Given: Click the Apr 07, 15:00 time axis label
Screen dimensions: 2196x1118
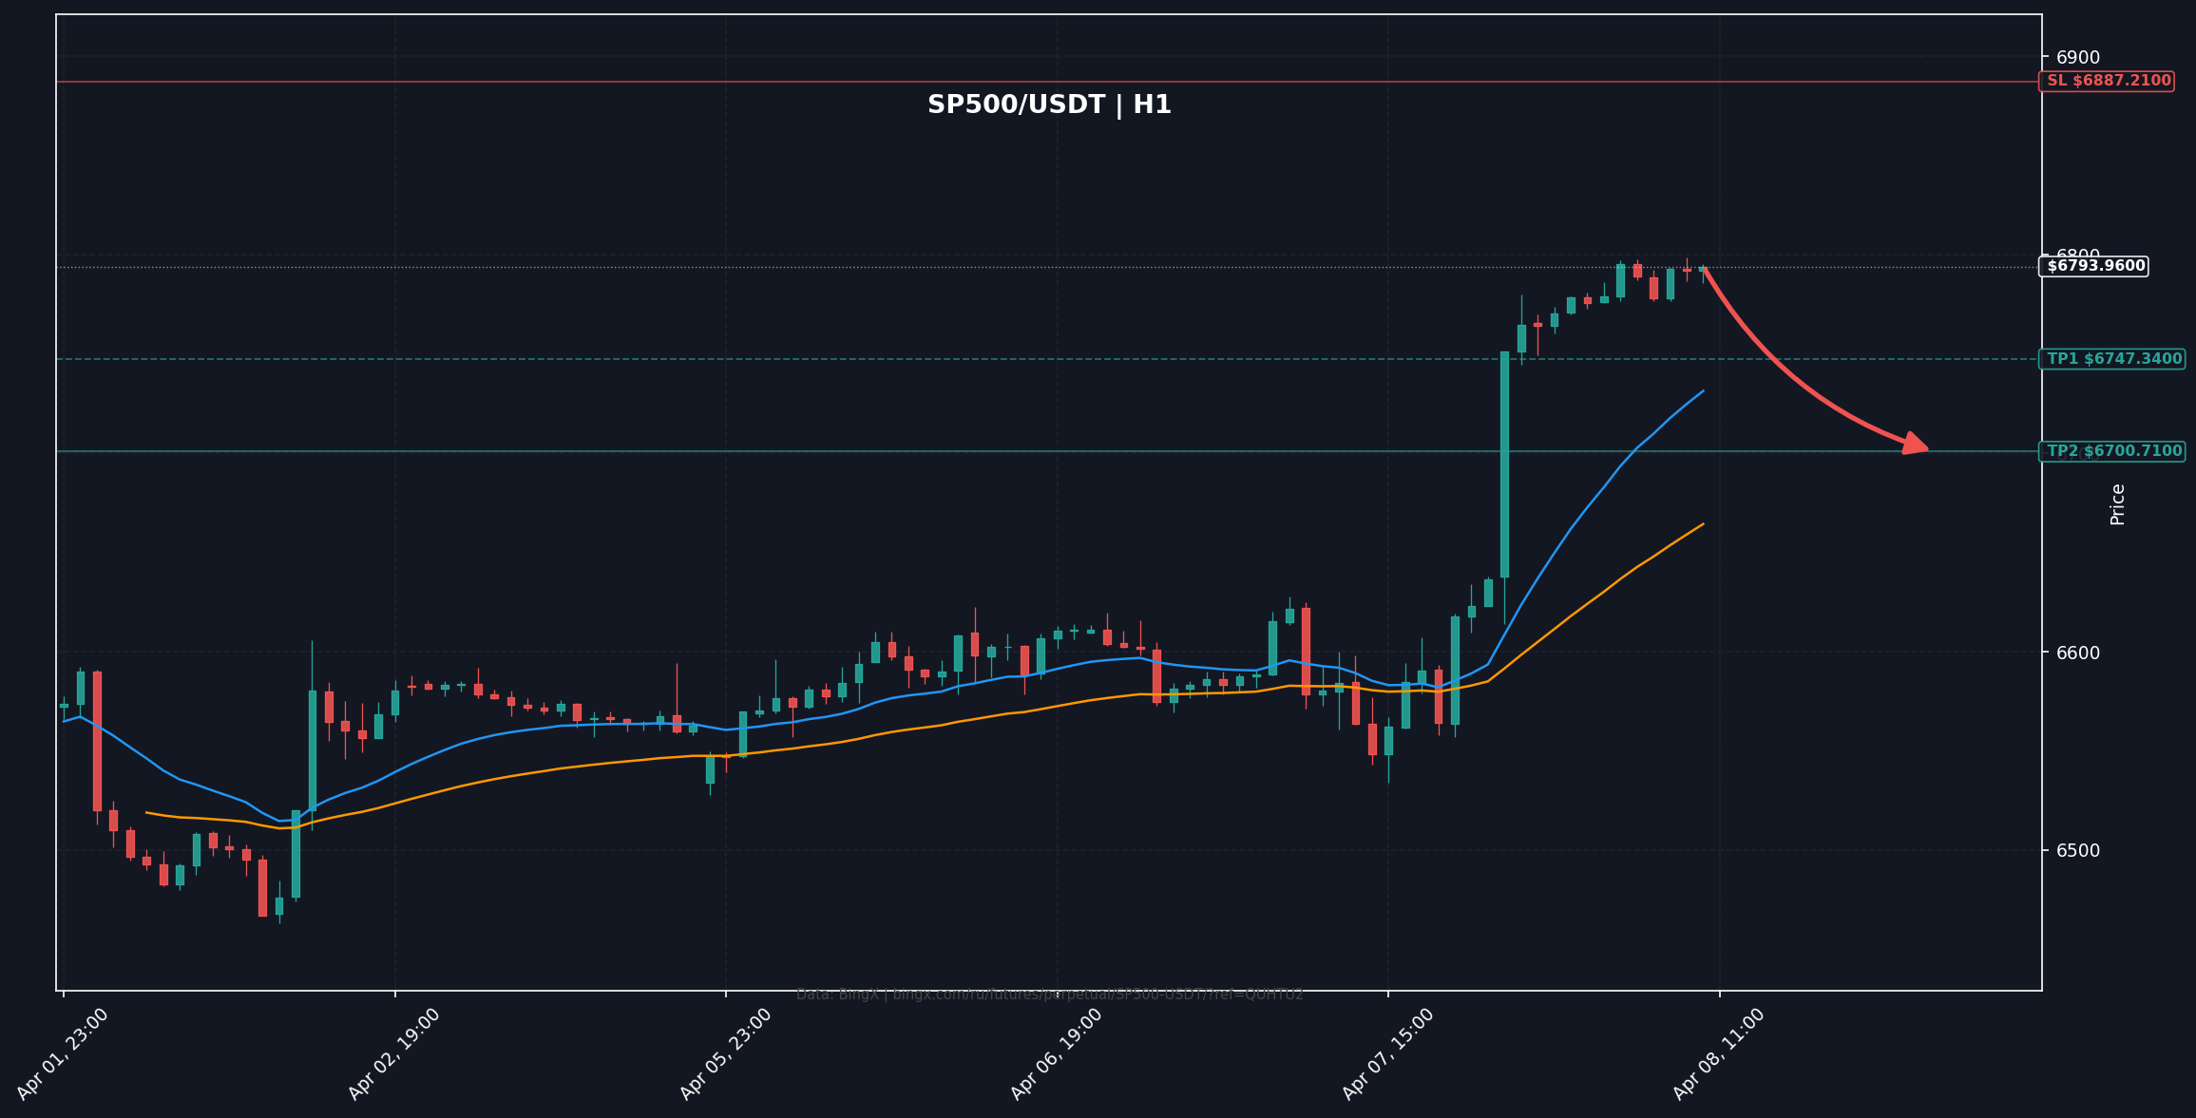Looking at the screenshot, I should (x=1388, y=1053).
